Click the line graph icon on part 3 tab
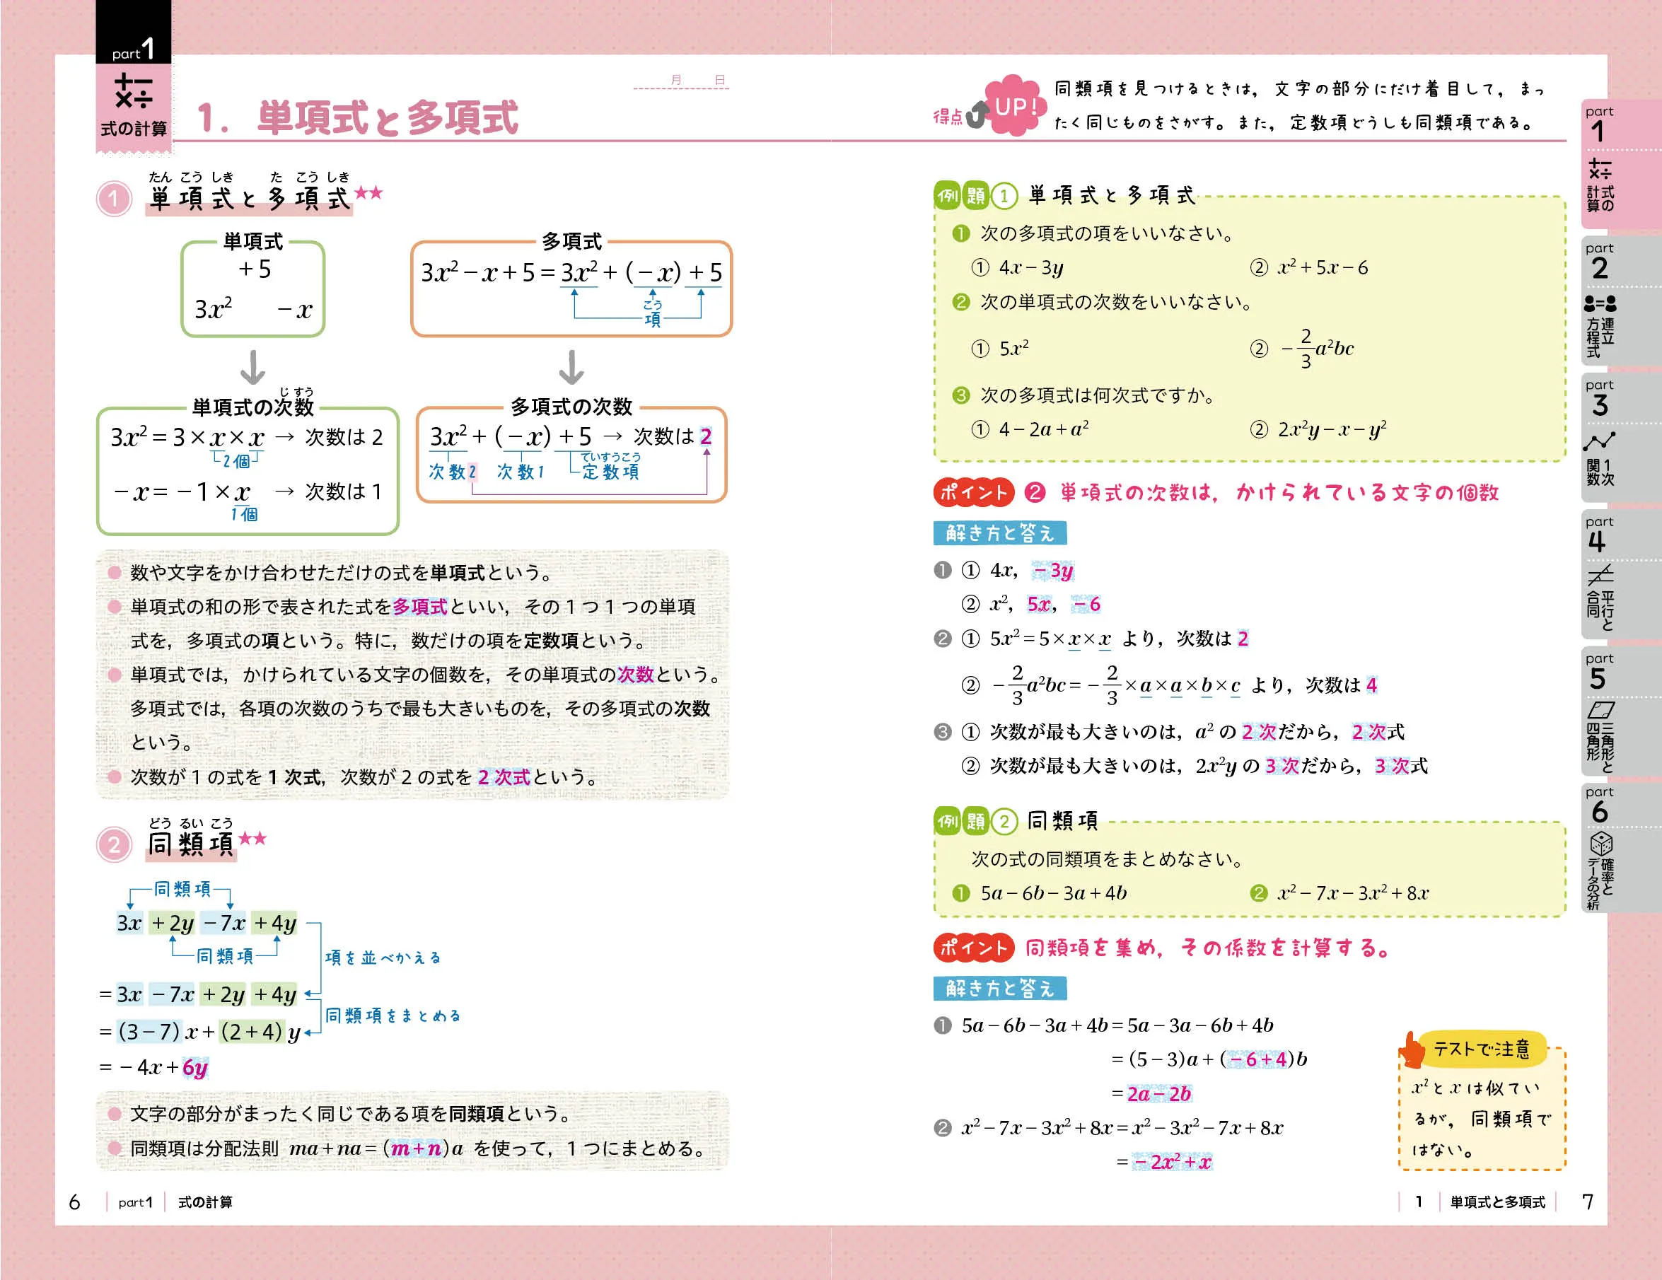 [x=1600, y=441]
